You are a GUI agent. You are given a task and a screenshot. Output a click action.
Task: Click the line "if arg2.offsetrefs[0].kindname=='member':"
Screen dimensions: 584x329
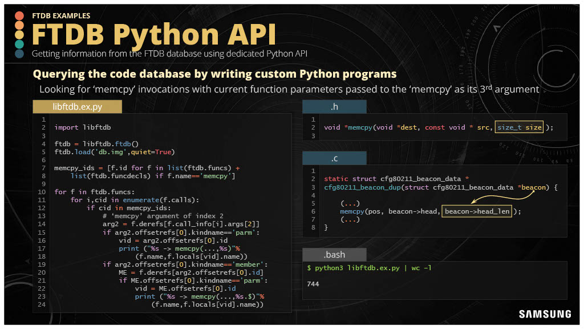(x=185, y=264)
